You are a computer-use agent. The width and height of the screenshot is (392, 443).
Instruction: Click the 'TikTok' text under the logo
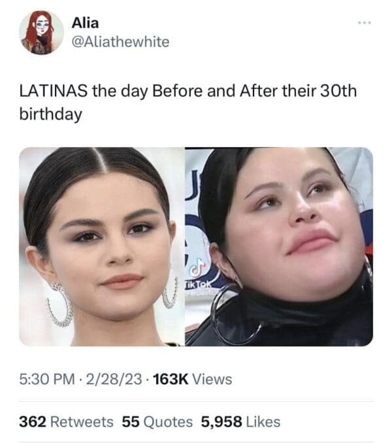[x=198, y=284]
